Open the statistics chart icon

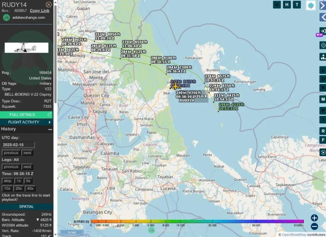323,57
